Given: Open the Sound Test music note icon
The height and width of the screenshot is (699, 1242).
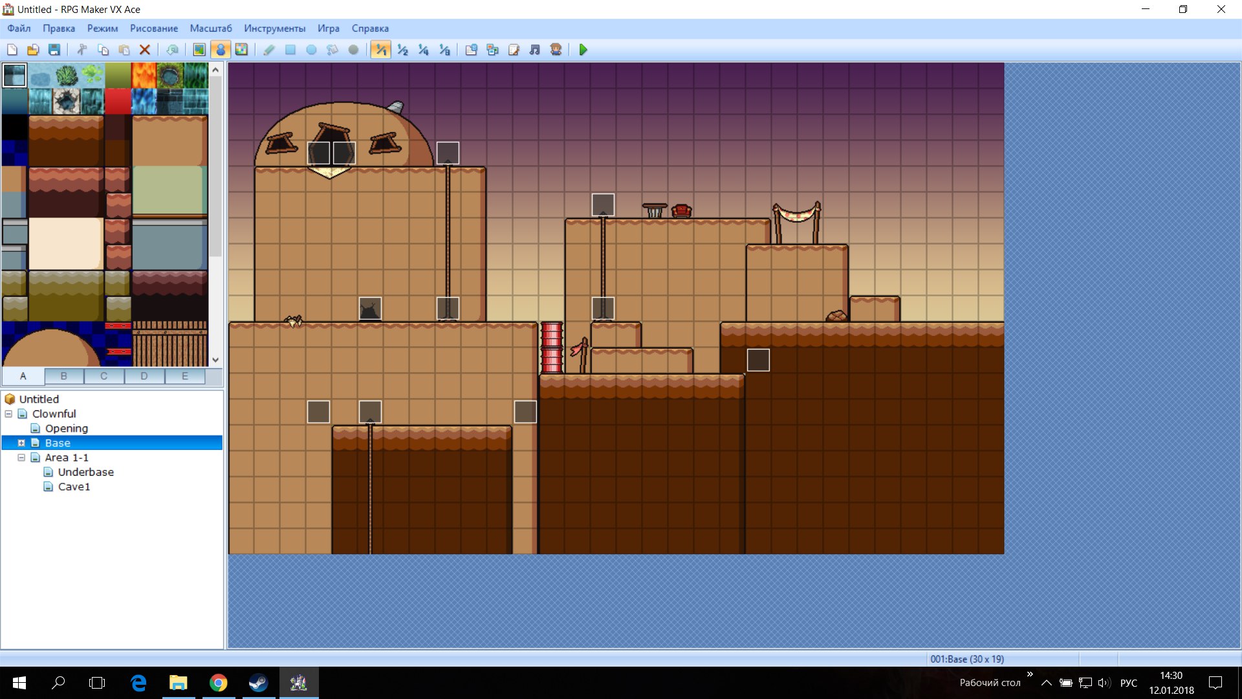Looking at the screenshot, I should tap(535, 50).
